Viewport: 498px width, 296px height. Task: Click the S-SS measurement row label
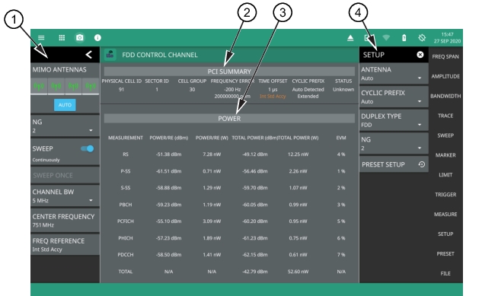[126, 187]
